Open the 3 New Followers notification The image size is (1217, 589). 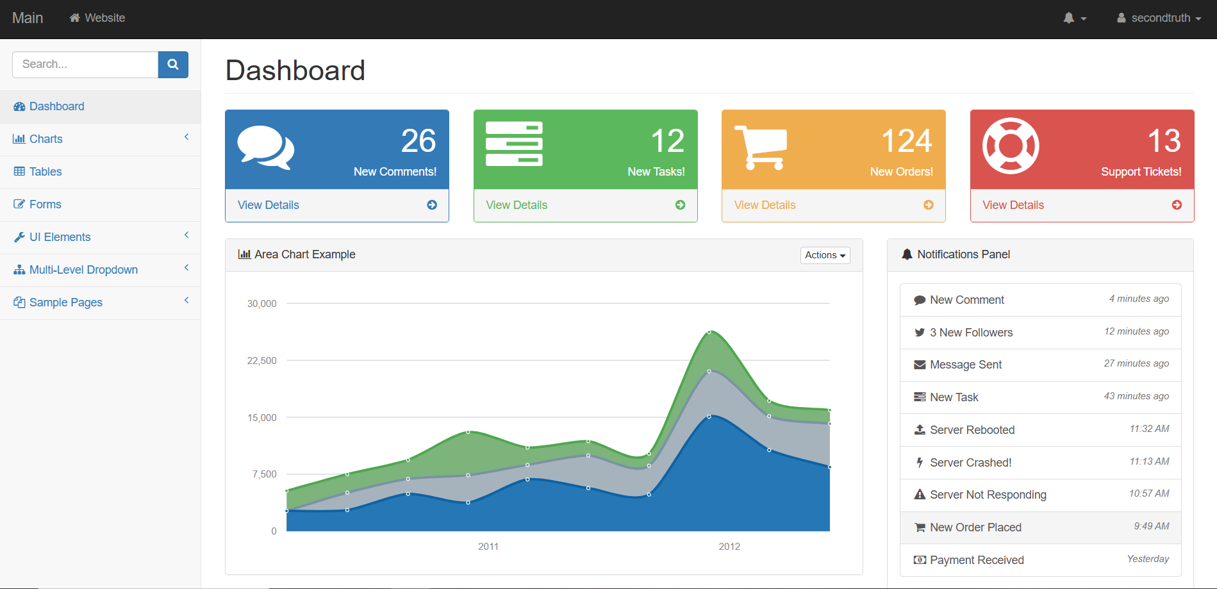tap(1041, 333)
